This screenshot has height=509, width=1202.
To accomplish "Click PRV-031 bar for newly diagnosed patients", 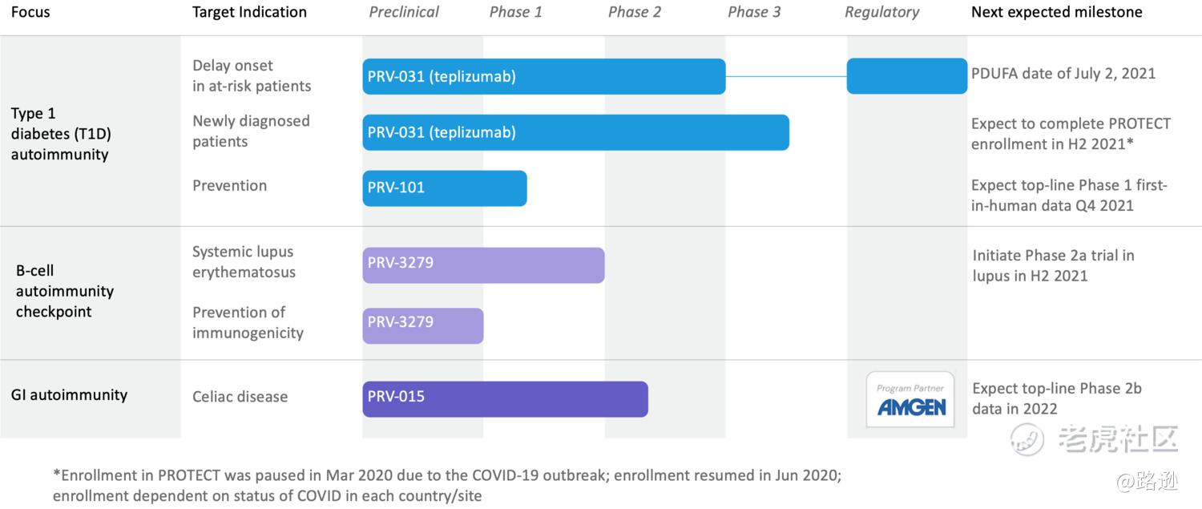I will tap(575, 132).
